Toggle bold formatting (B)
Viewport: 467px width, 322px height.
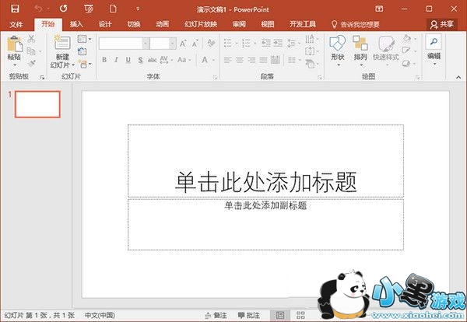[105, 60]
